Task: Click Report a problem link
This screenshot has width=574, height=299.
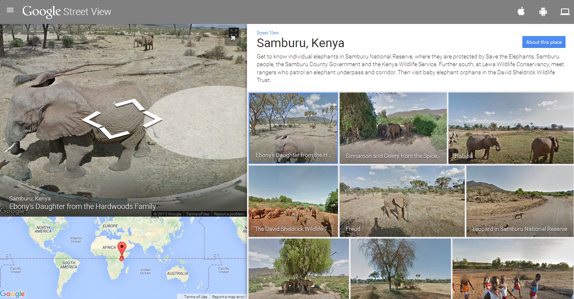Action: (x=229, y=214)
